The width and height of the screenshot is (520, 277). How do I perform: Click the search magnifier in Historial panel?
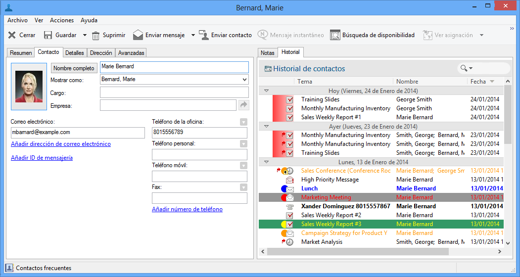point(464,68)
